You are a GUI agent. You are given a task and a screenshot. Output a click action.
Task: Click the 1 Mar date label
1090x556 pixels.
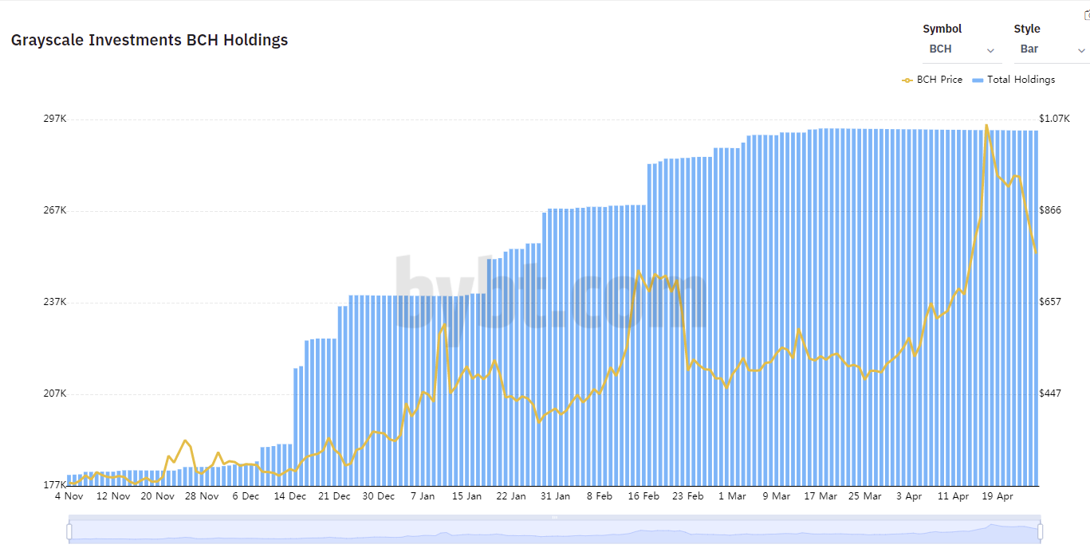[x=732, y=496]
